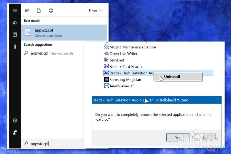
Task: Click the Samsung Magician SSD icon
Action: pos(106,79)
